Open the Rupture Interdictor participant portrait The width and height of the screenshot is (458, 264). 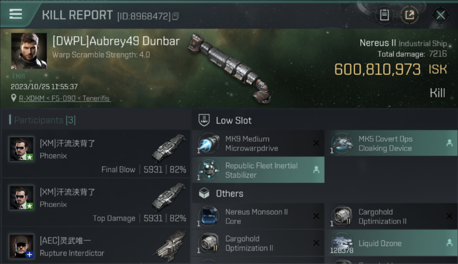click(x=21, y=246)
